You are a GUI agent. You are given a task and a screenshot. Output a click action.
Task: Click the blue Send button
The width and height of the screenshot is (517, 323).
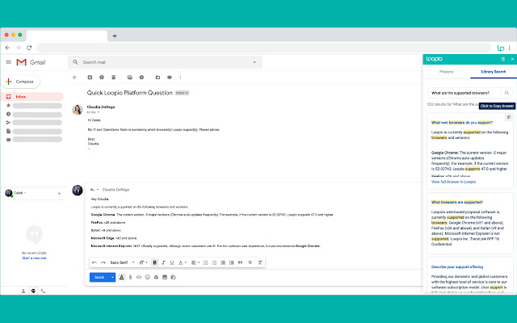tap(99, 277)
